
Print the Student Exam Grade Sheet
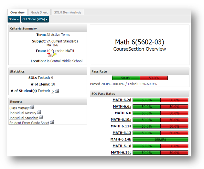pos(52,122)
